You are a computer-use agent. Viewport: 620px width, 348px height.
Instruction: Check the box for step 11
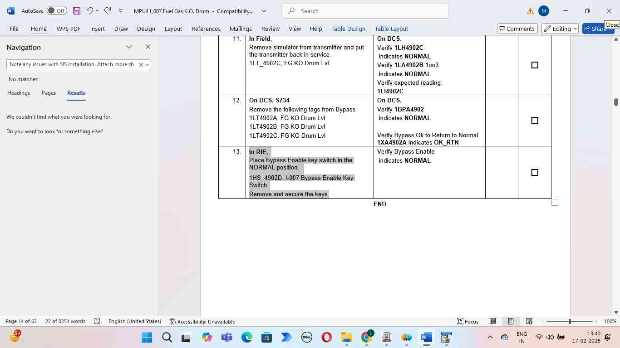pyautogui.click(x=535, y=65)
